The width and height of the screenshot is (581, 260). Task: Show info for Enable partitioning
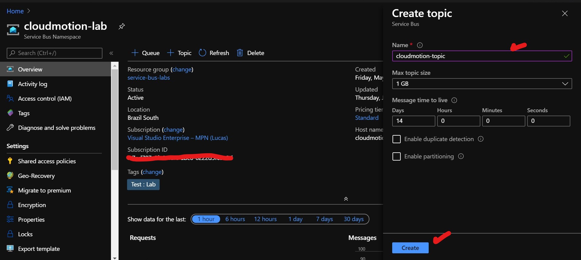click(x=461, y=156)
